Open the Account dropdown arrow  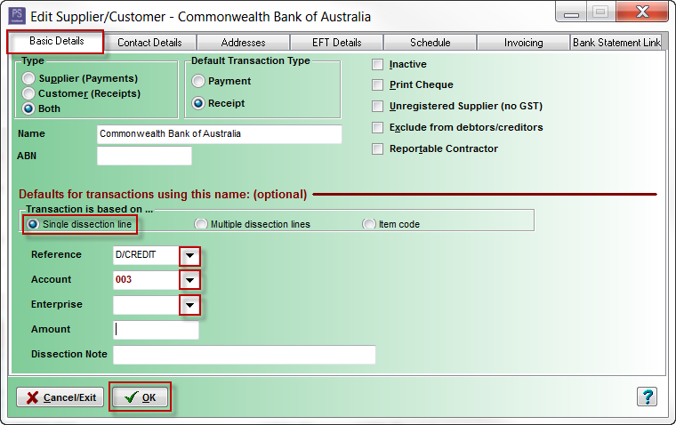189,280
